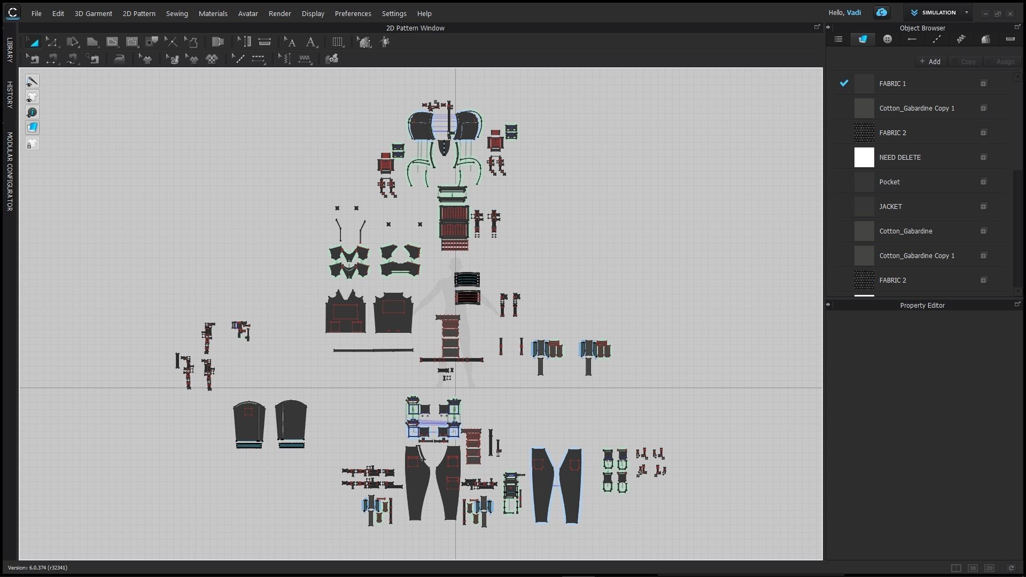Click the Edit Texture shirt tool
This screenshot has height=577, width=1026.
[x=146, y=59]
